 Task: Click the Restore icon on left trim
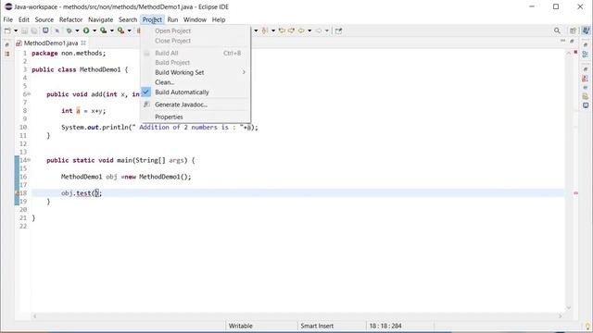coord(7,44)
